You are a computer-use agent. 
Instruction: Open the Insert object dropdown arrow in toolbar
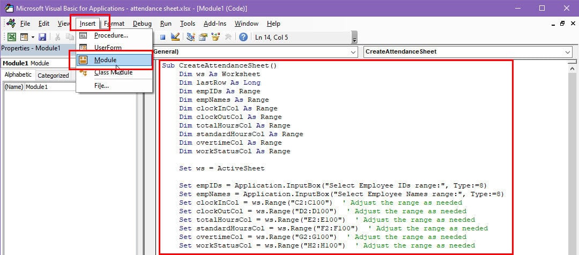pyautogui.click(x=33, y=37)
